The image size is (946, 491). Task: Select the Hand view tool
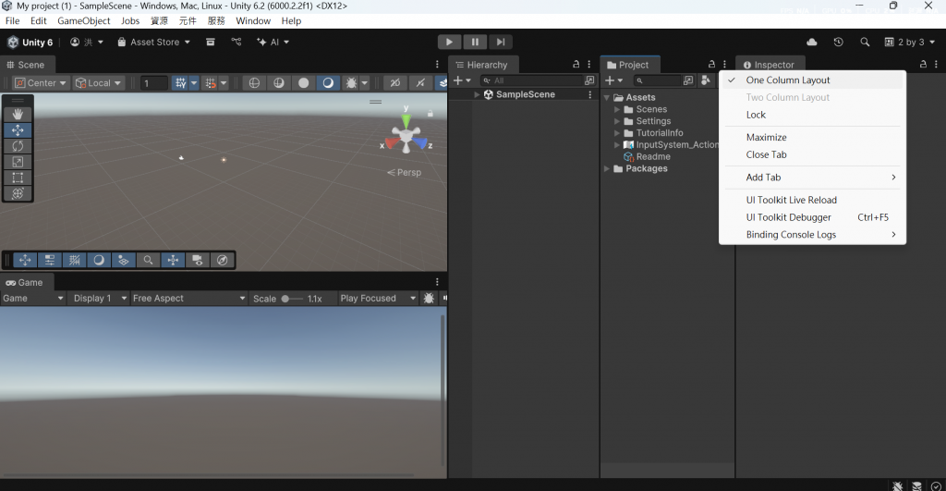[x=18, y=114]
